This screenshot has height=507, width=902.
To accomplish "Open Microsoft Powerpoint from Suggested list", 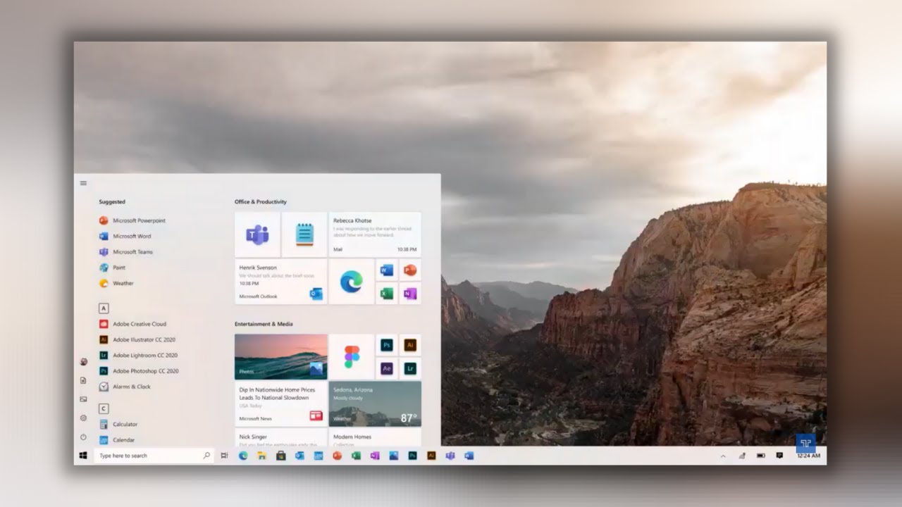I will pos(132,220).
